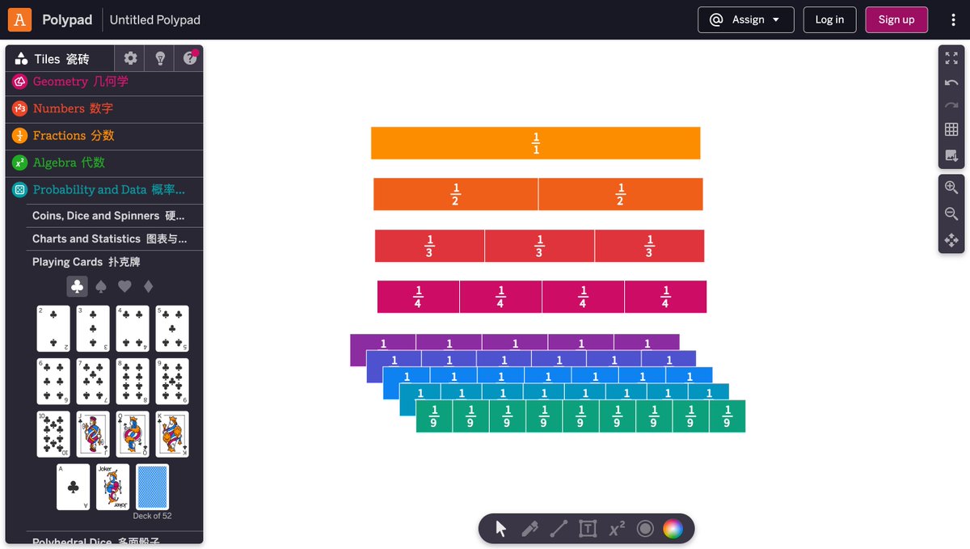Image resolution: width=970 pixels, height=549 pixels.
Task: Pick the 4 of clubs card
Action: (x=133, y=328)
